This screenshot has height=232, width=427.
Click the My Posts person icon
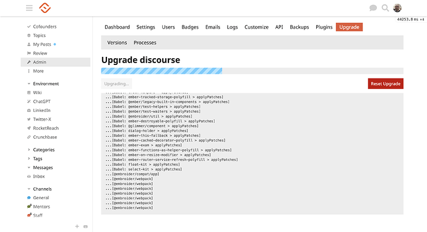29,45
